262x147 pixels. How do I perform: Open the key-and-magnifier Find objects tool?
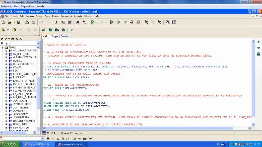tap(3, 30)
